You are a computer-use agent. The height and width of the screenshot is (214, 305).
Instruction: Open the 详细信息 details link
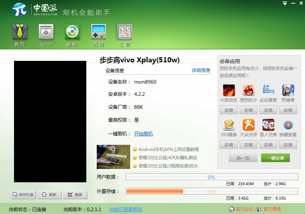coord(201,70)
